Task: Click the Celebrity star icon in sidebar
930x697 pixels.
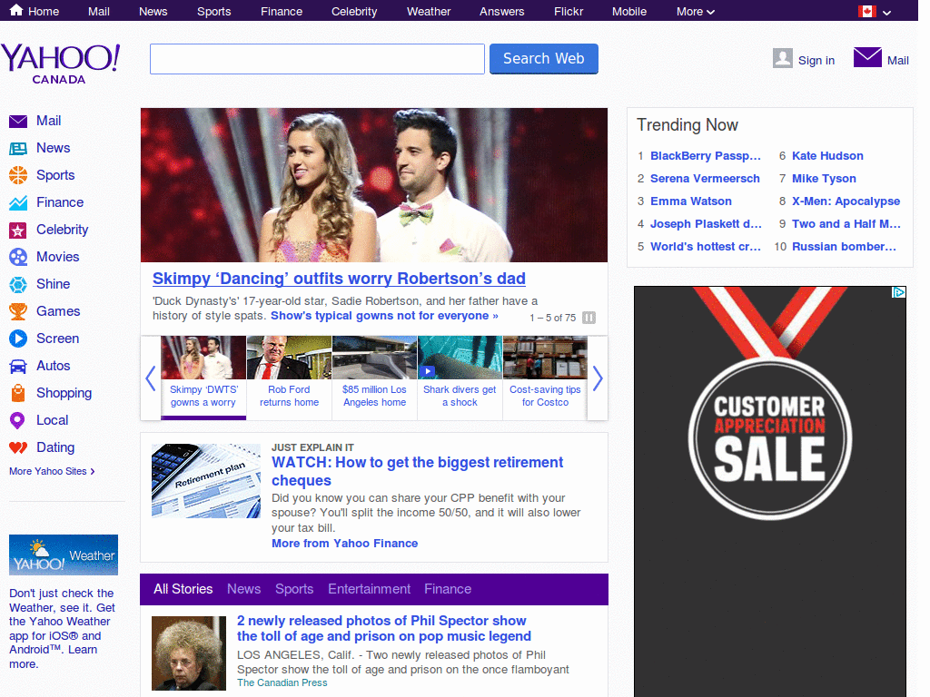Action: pyautogui.click(x=18, y=230)
